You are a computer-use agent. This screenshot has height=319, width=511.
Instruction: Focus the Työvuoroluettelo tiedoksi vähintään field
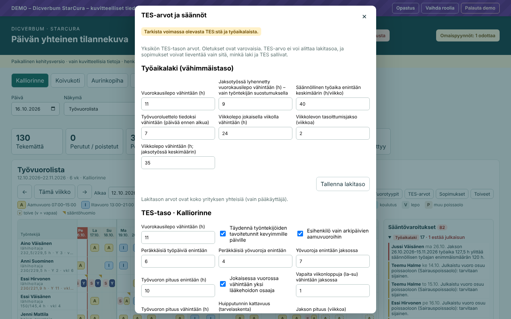tap(178, 133)
